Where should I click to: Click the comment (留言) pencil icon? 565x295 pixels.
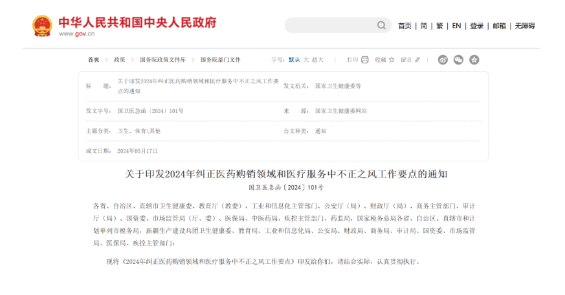(417, 59)
